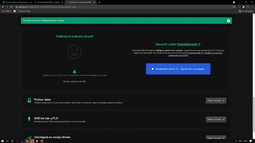Click the Zagłosuj na wybrany serwer heading
Screen dimensions: 255x143
click(x=74, y=36)
